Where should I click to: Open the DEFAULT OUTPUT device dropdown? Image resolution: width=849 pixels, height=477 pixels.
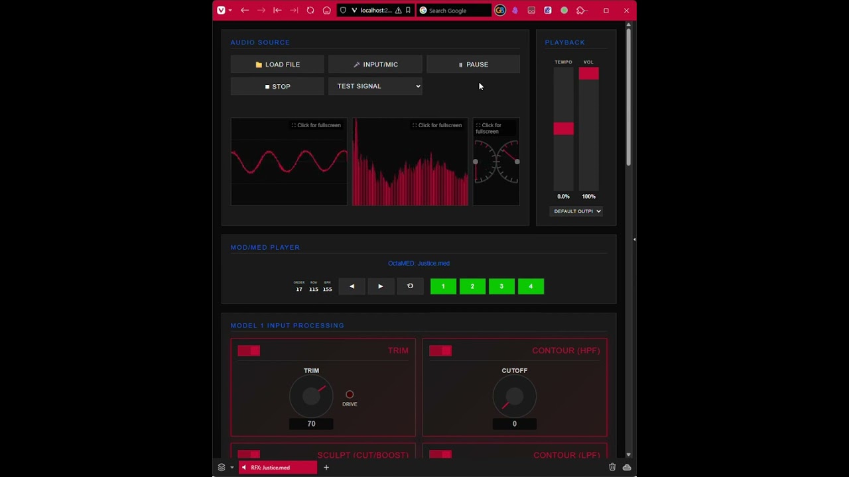576,211
